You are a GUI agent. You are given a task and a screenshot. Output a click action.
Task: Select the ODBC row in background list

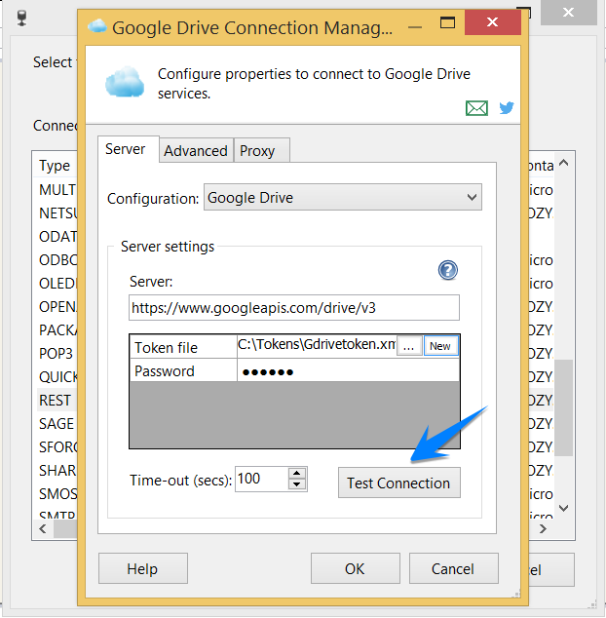(x=57, y=259)
